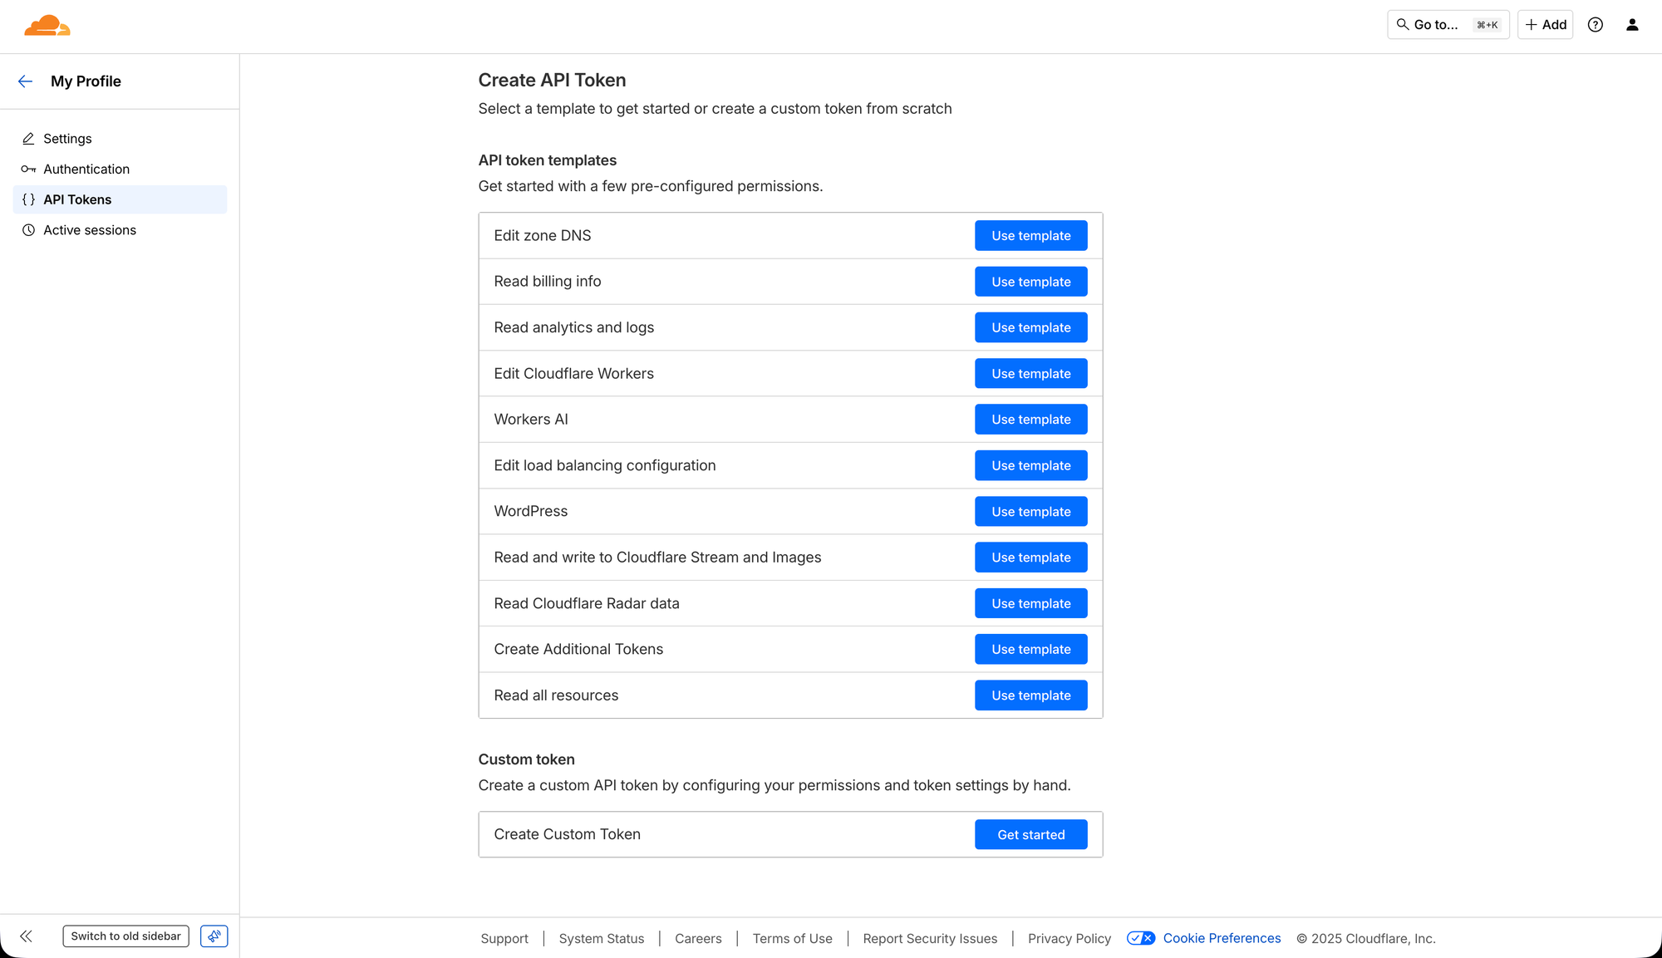The width and height of the screenshot is (1662, 958).
Task: Click the key icon beside Authentication
Action: point(29,169)
